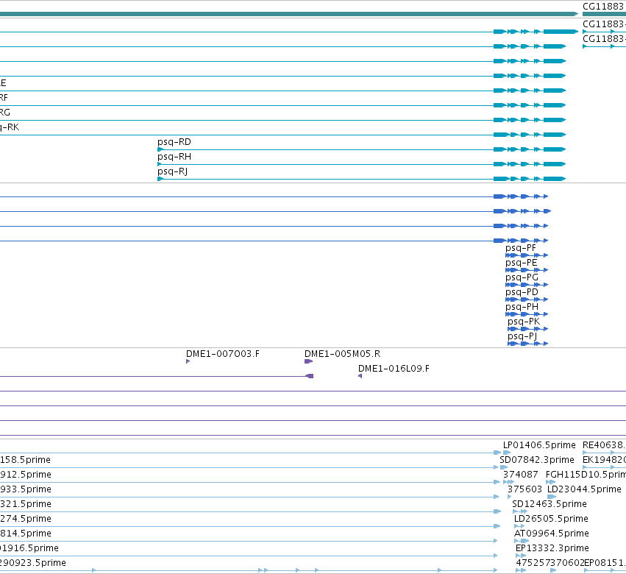Click the large exon block on psq-RJ transcript
Image resolution: width=626 pixels, height=574 pixels.
click(x=555, y=179)
